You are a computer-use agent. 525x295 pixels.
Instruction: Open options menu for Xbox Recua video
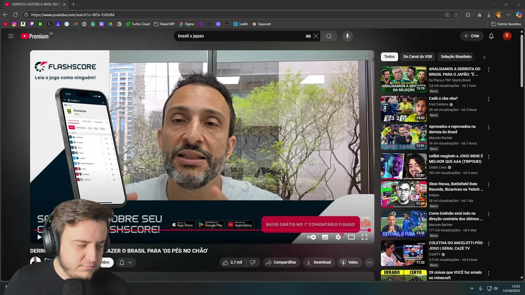click(x=488, y=185)
